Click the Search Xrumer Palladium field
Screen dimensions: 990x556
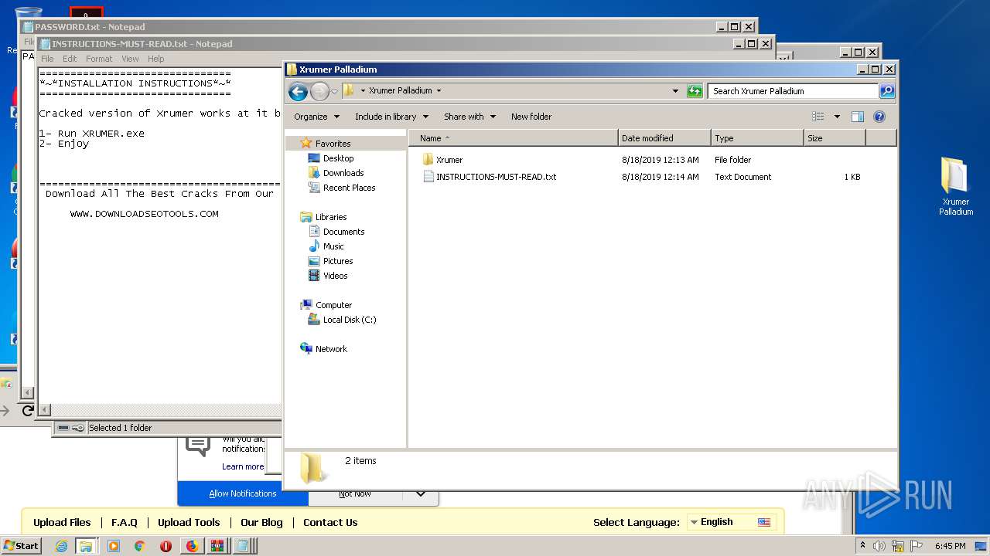[794, 91]
